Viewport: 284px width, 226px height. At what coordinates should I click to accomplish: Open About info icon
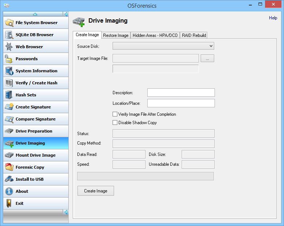pyautogui.click(x=9, y=191)
